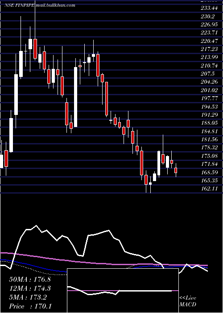223x313 pixels.
Task: Click the mail.bullkhan.com watermark text
Action: click(55, 5)
